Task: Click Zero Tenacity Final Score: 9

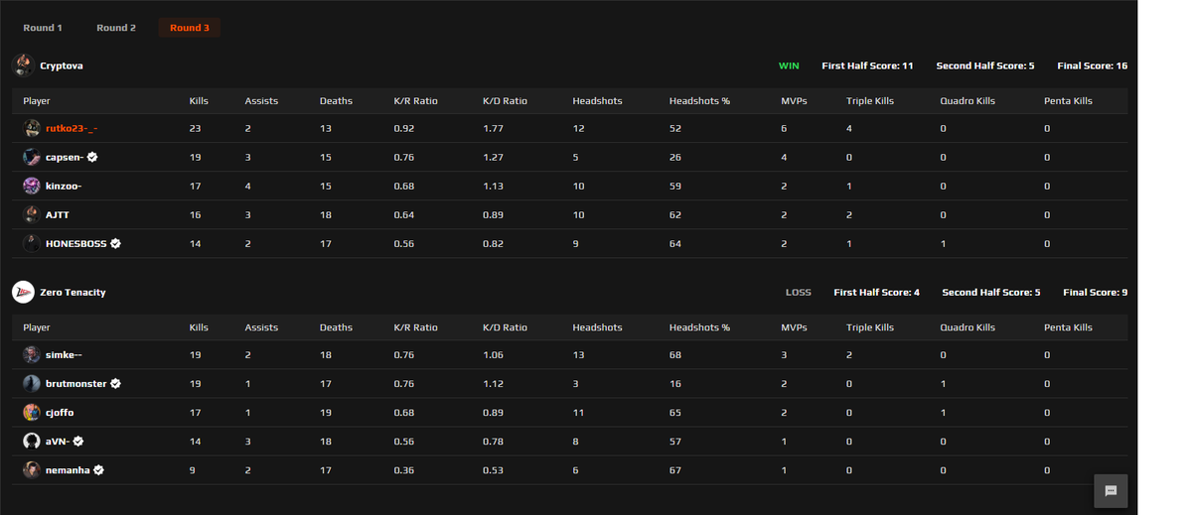Action: tap(1095, 292)
